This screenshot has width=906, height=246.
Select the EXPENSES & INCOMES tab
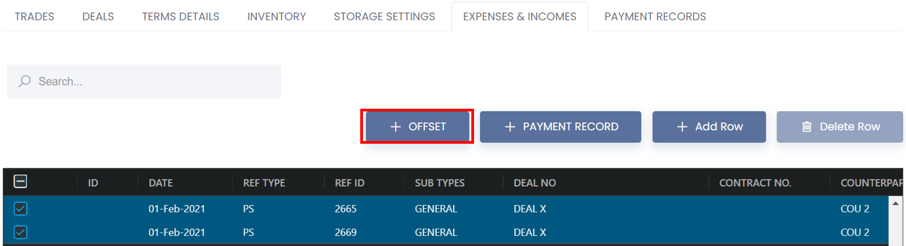520,17
